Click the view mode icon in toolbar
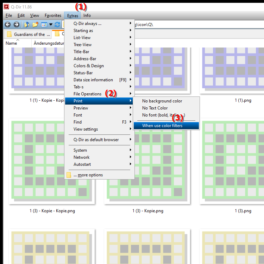This screenshot has height=264, width=264. (x=44, y=25)
